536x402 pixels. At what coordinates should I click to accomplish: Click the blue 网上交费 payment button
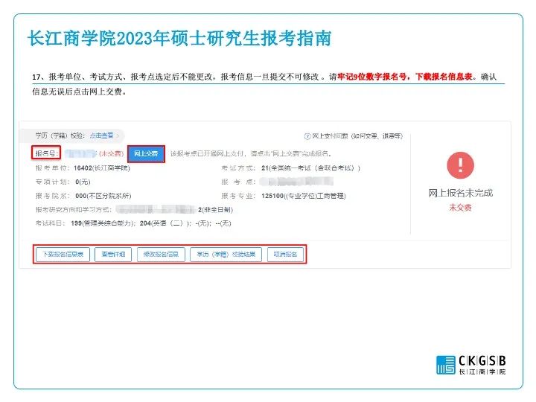pos(146,154)
